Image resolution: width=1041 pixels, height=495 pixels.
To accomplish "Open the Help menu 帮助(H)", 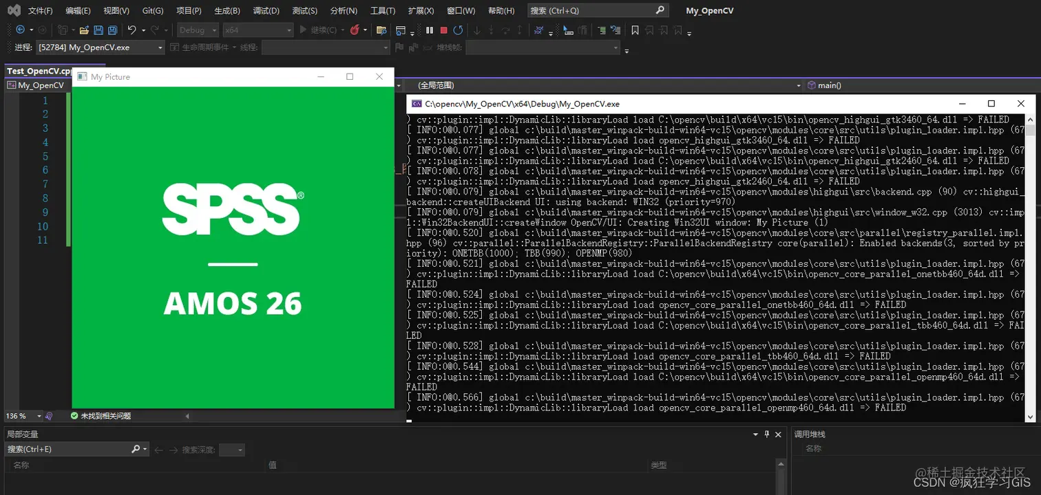I will [501, 10].
